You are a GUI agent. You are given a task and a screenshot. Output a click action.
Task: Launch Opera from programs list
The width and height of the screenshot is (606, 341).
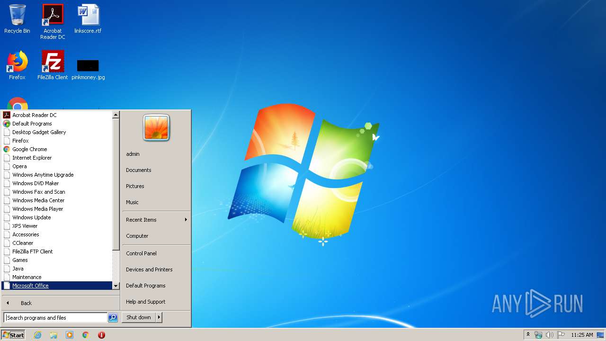click(57, 166)
